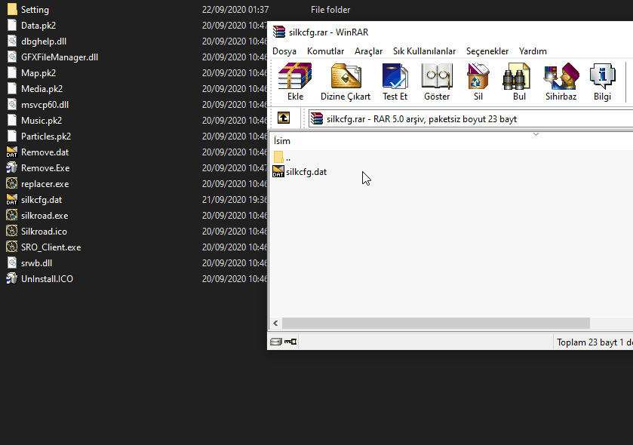Select the parent folder '..' entry in WinRAR
The width and height of the screenshot is (633, 445).
coord(281,157)
